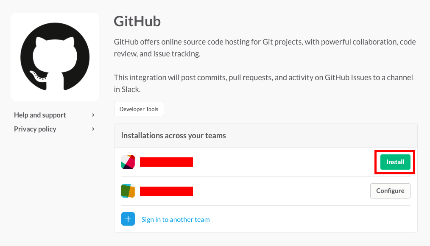The width and height of the screenshot is (430, 246).
Task: Click the blue plus icon
Action: (128, 219)
